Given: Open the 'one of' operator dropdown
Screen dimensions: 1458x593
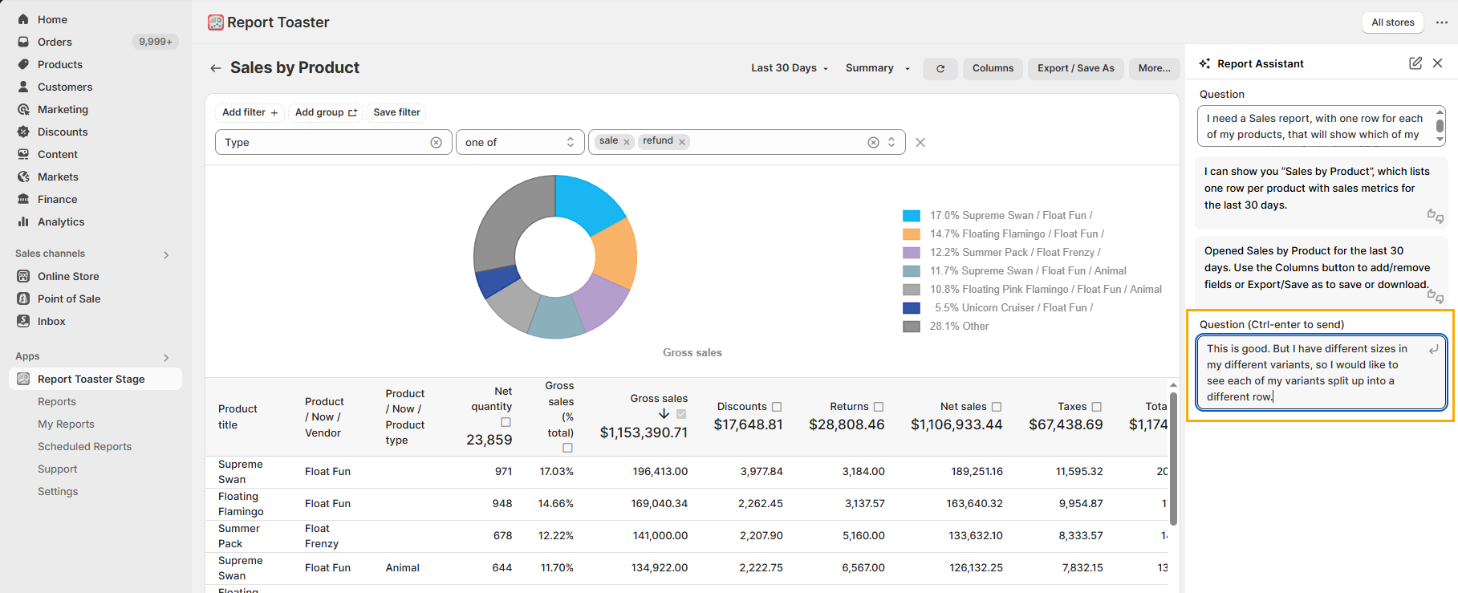Looking at the screenshot, I should click(x=519, y=142).
